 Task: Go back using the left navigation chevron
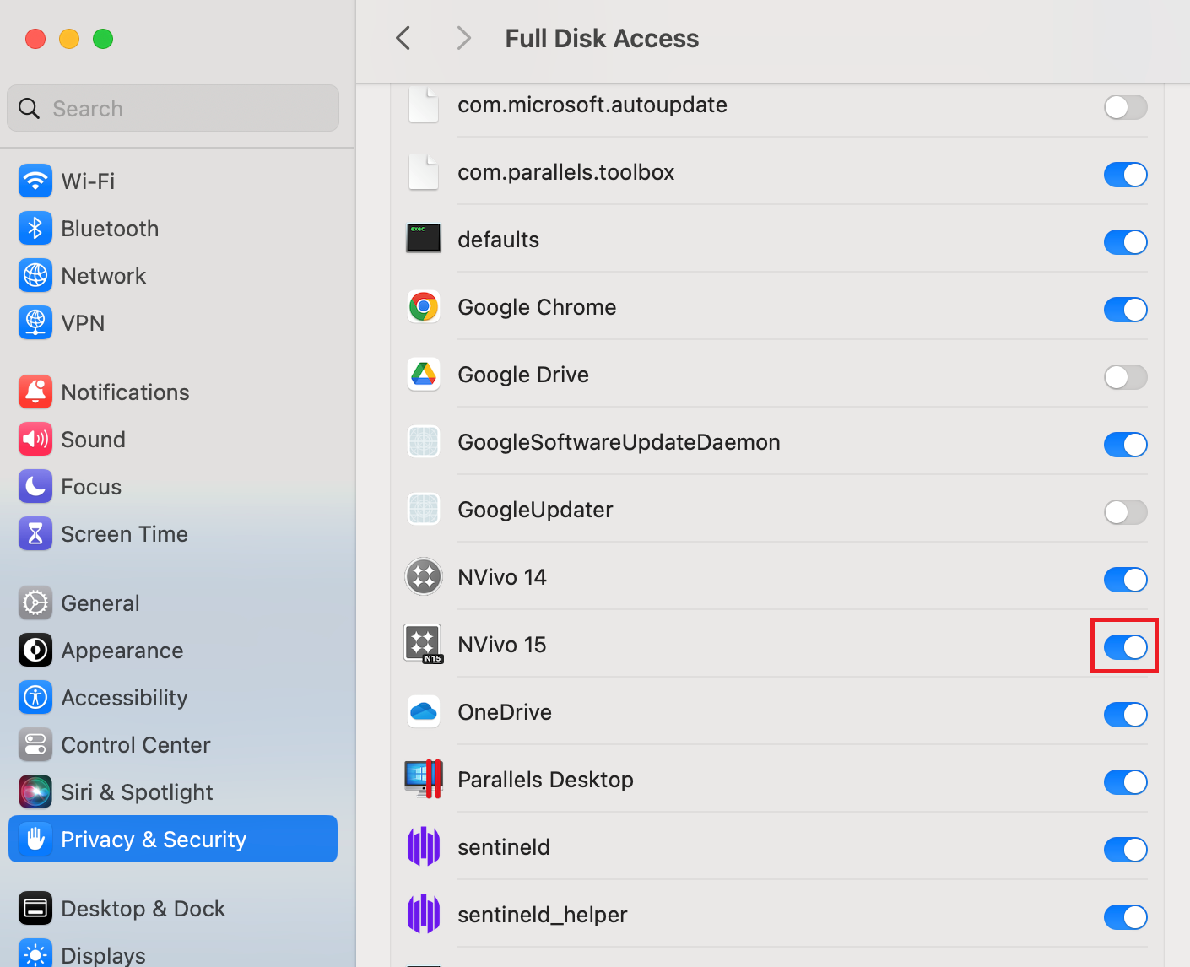[x=403, y=38]
